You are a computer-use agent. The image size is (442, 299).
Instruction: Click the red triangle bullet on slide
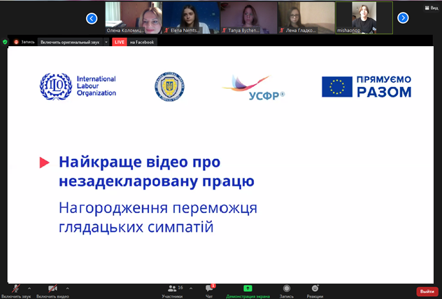click(44, 162)
